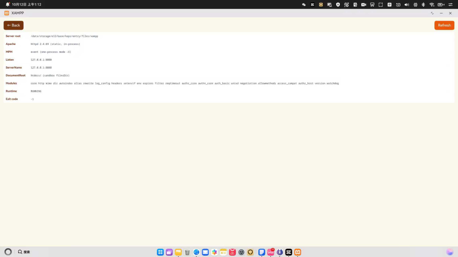Click the dashed-square region capture tray icon
Image resolution: width=458 pixels, height=257 pixels.
(380, 5)
